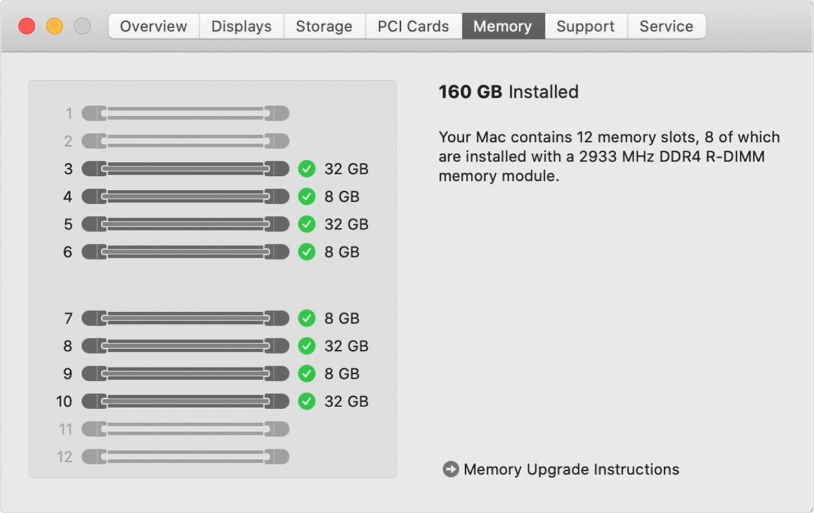
Task: Click the green checkmark for slot 5
Action: click(x=307, y=224)
